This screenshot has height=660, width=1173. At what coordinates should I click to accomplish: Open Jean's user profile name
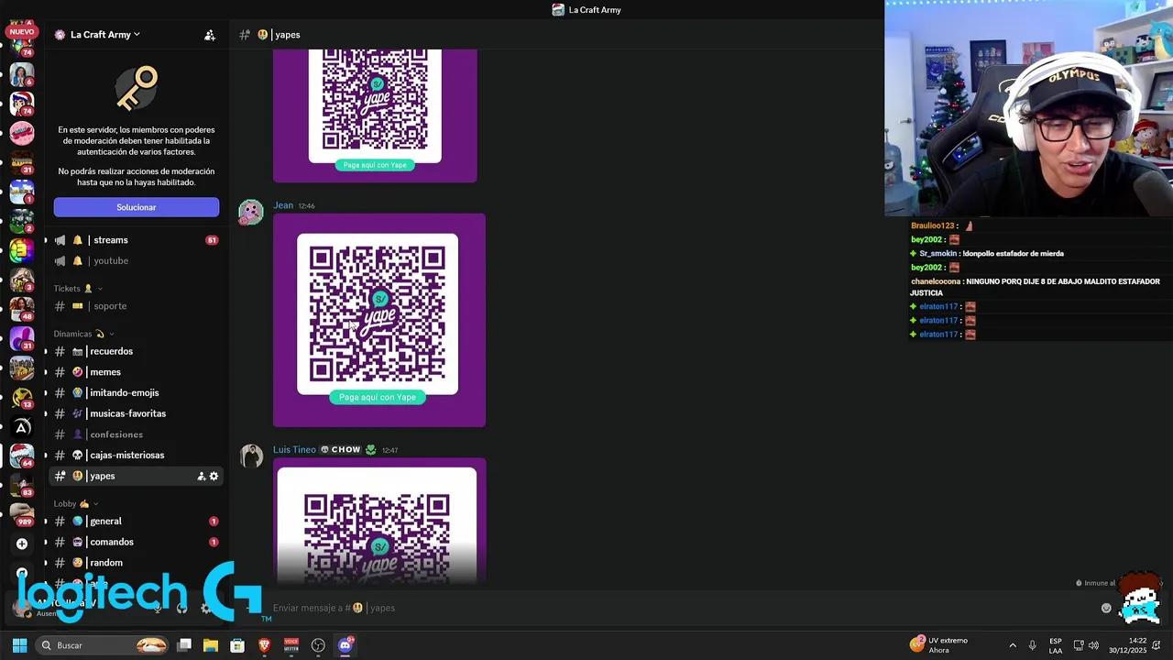tap(283, 205)
